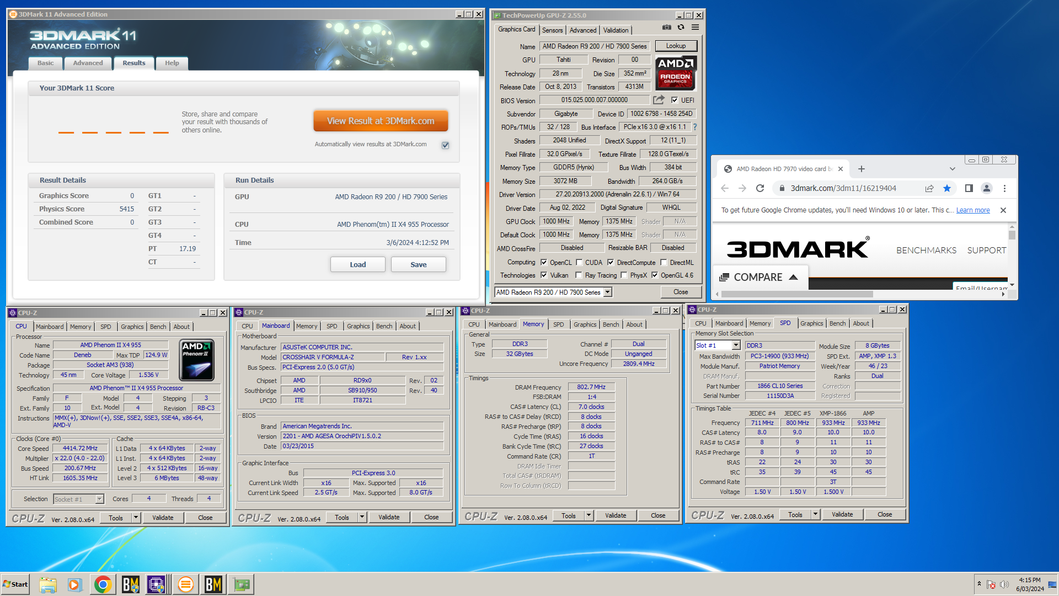
Task: Open new Chrome tab with plus
Action: (862, 169)
